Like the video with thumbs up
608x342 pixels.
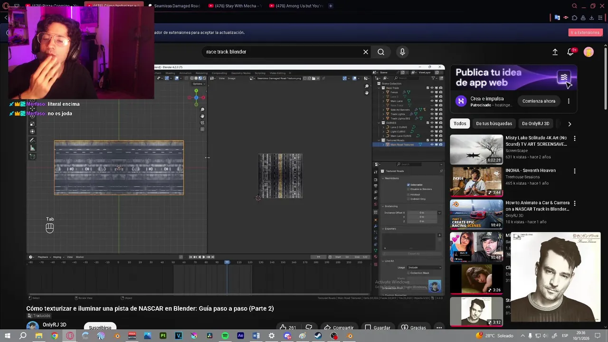(288, 327)
